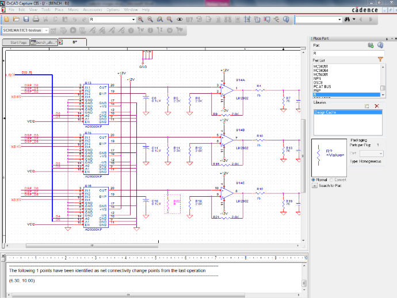Viewport: 397px width, 298px height.
Task: Select the AD9300KP chip U13 on the schematic
Action: click(96, 104)
